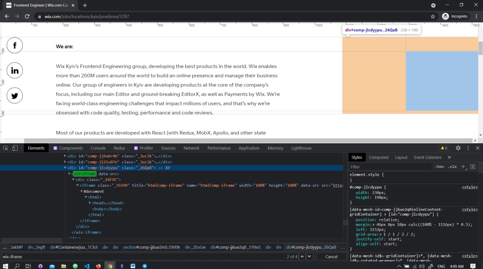Switch to the Elements tab
This screenshot has width=483, height=269.
click(x=36, y=148)
